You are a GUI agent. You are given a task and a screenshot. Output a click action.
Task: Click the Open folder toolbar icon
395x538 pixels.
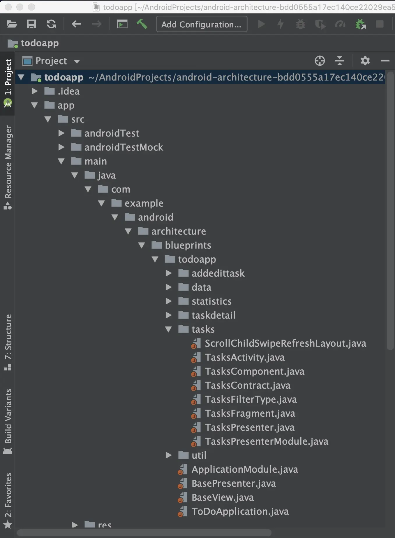pos(12,24)
